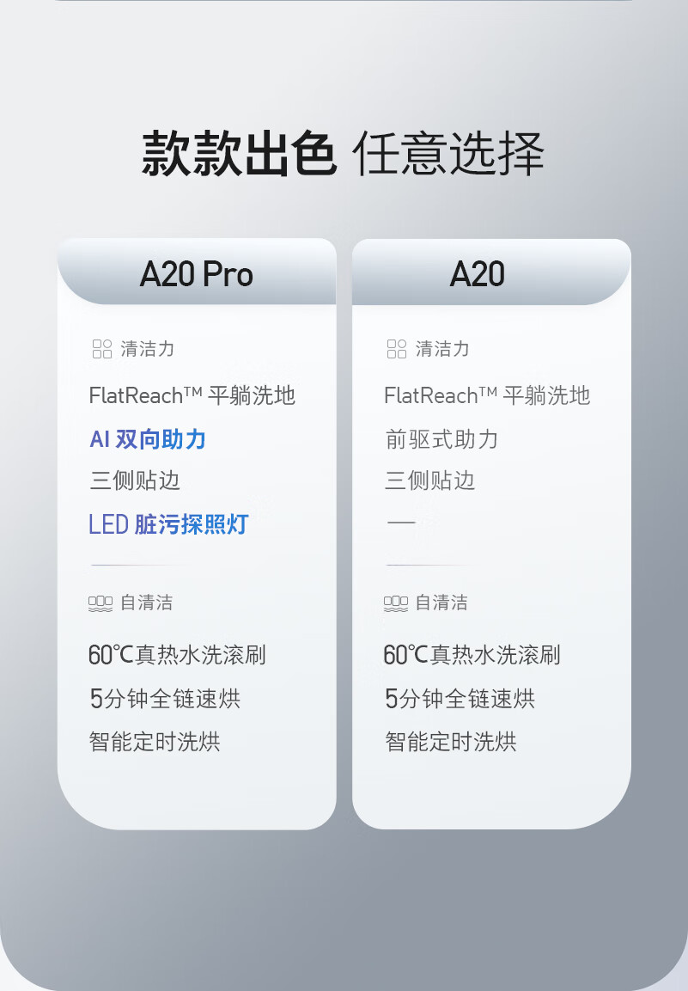Click "FlatReach 平躺洗地" in A20 column
This screenshot has width=688, height=991.
pos(487,395)
